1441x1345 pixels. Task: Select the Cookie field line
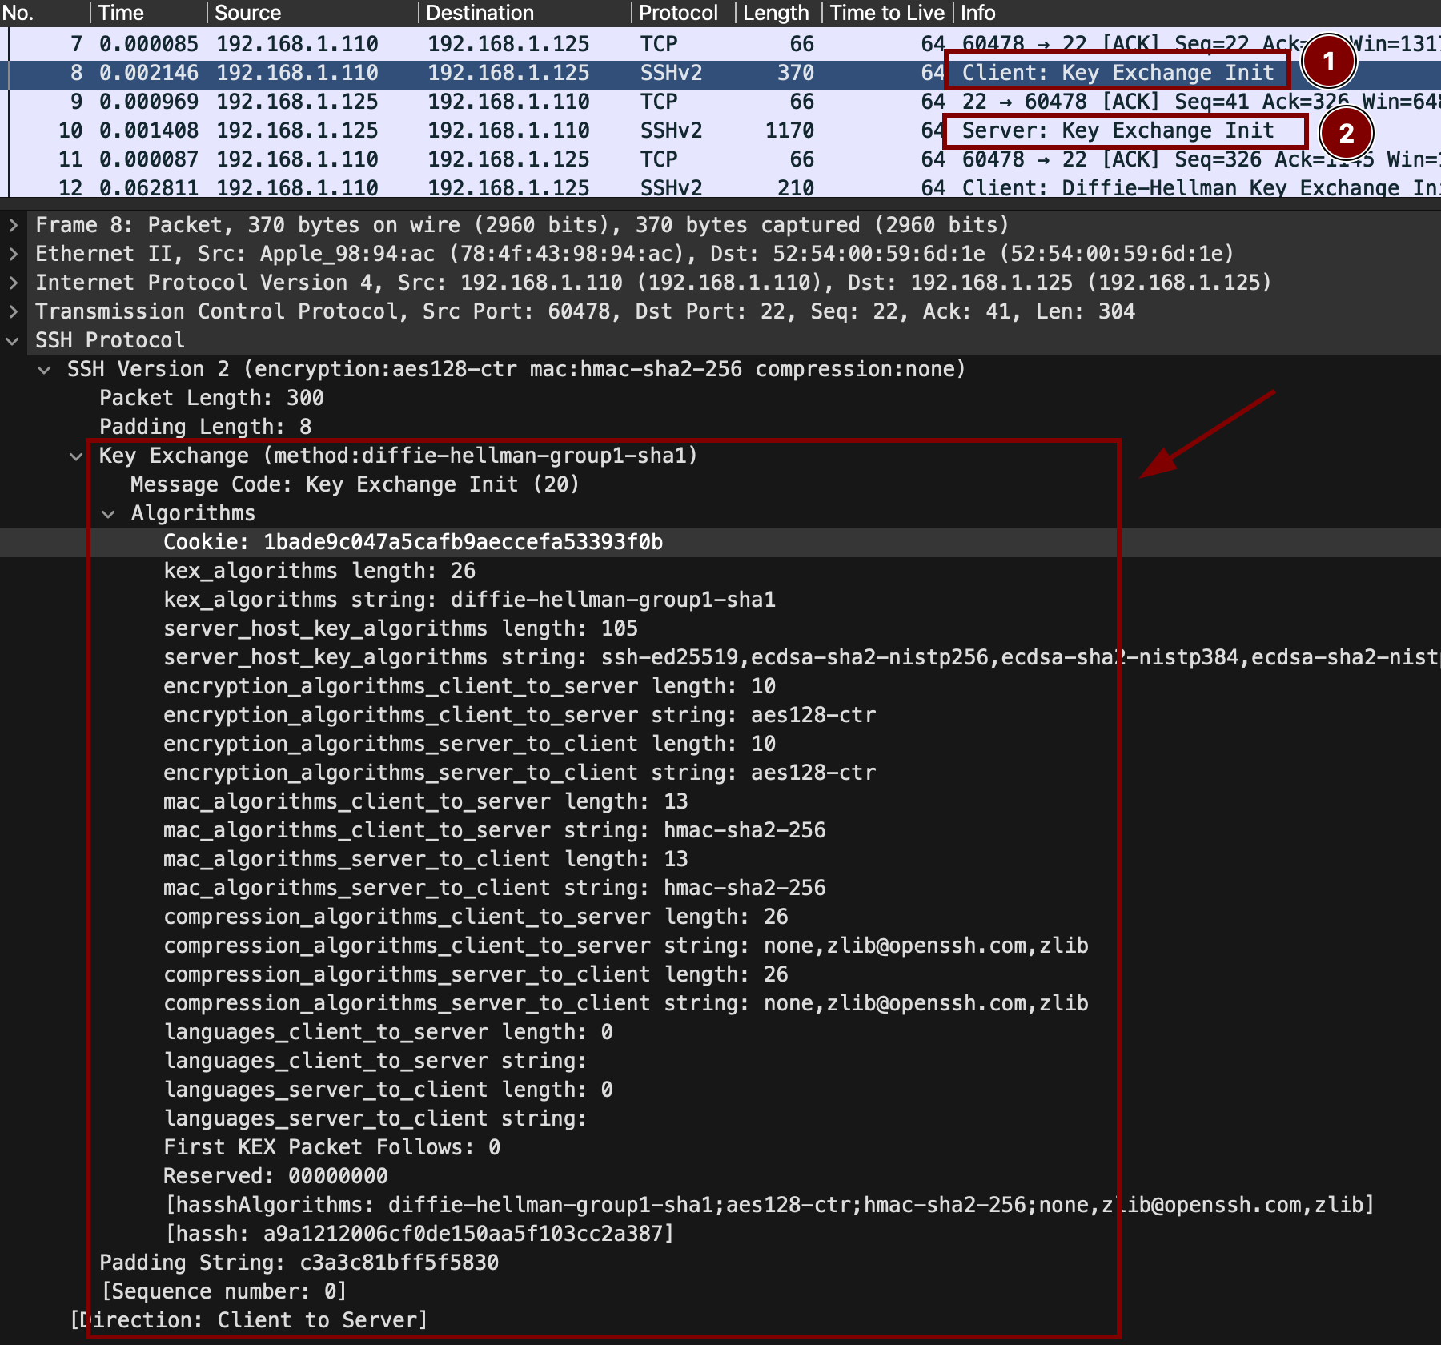[413, 542]
